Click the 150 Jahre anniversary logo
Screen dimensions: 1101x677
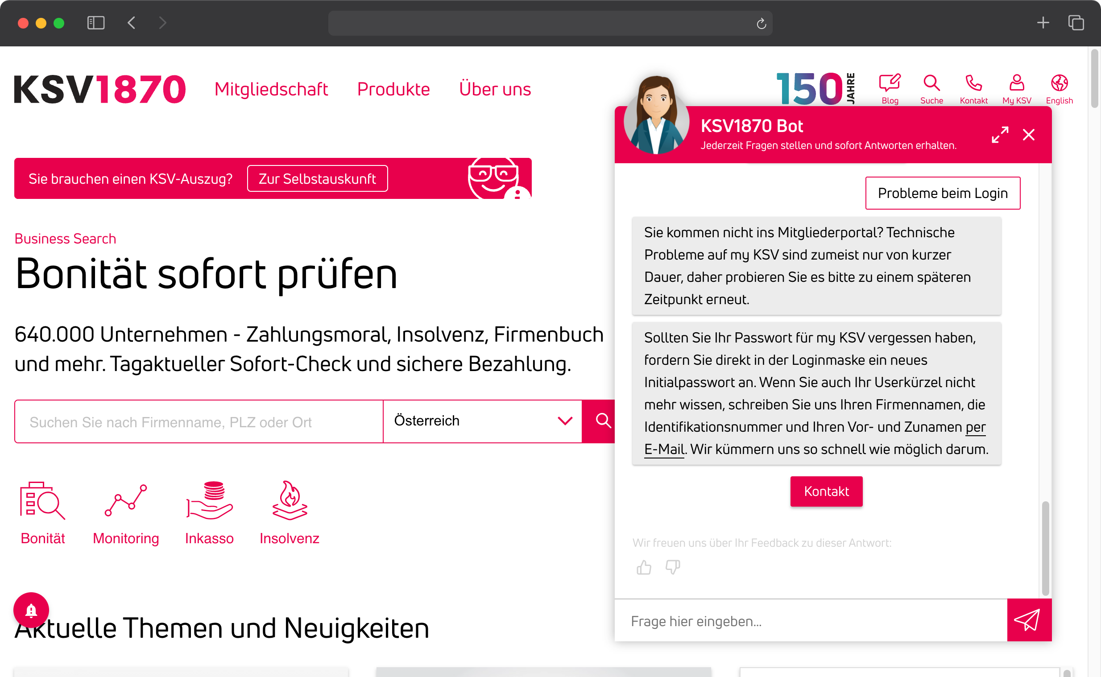click(816, 89)
